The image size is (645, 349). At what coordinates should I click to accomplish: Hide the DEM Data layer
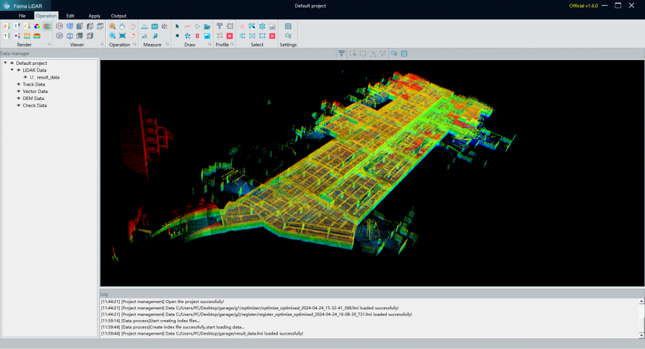pyautogui.click(x=19, y=98)
